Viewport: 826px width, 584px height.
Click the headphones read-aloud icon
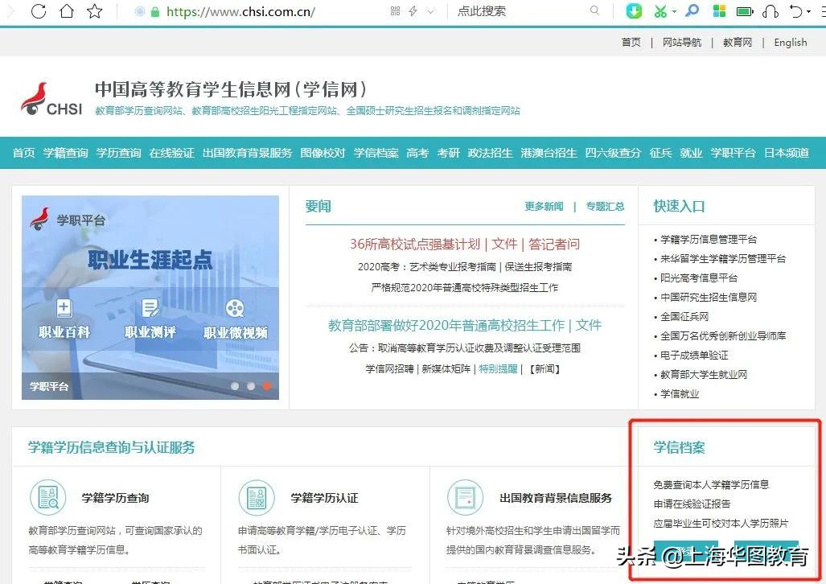pos(770,11)
